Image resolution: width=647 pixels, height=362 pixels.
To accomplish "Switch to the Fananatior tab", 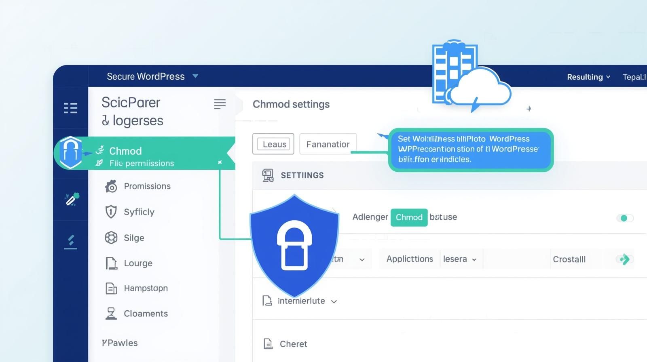I will click(x=328, y=144).
